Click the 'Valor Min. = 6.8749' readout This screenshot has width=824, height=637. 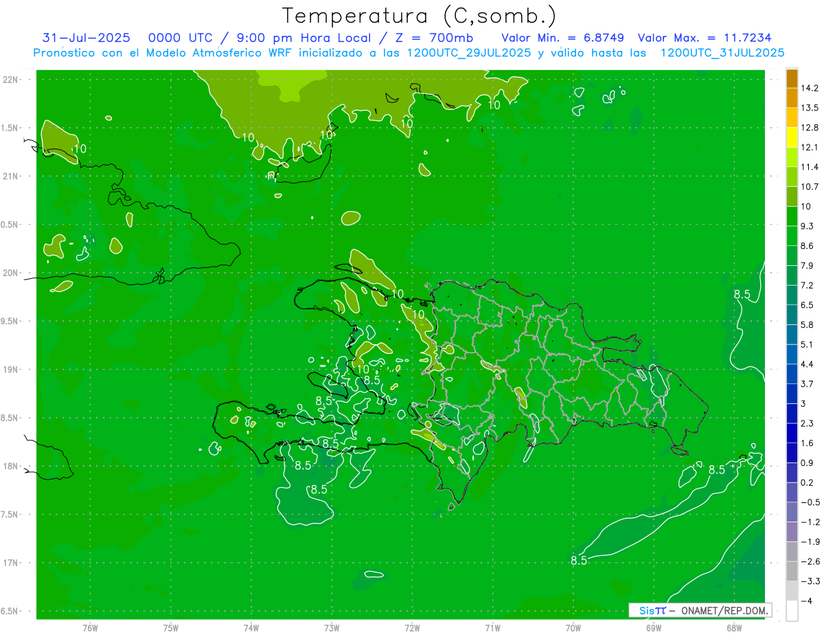562,38
